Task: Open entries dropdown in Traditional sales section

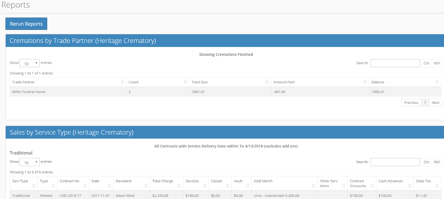Action: click(29, 162)
